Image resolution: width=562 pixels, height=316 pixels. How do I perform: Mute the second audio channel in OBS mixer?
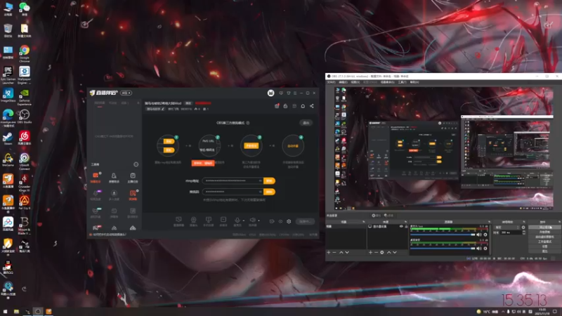click(x=479, y=249)
